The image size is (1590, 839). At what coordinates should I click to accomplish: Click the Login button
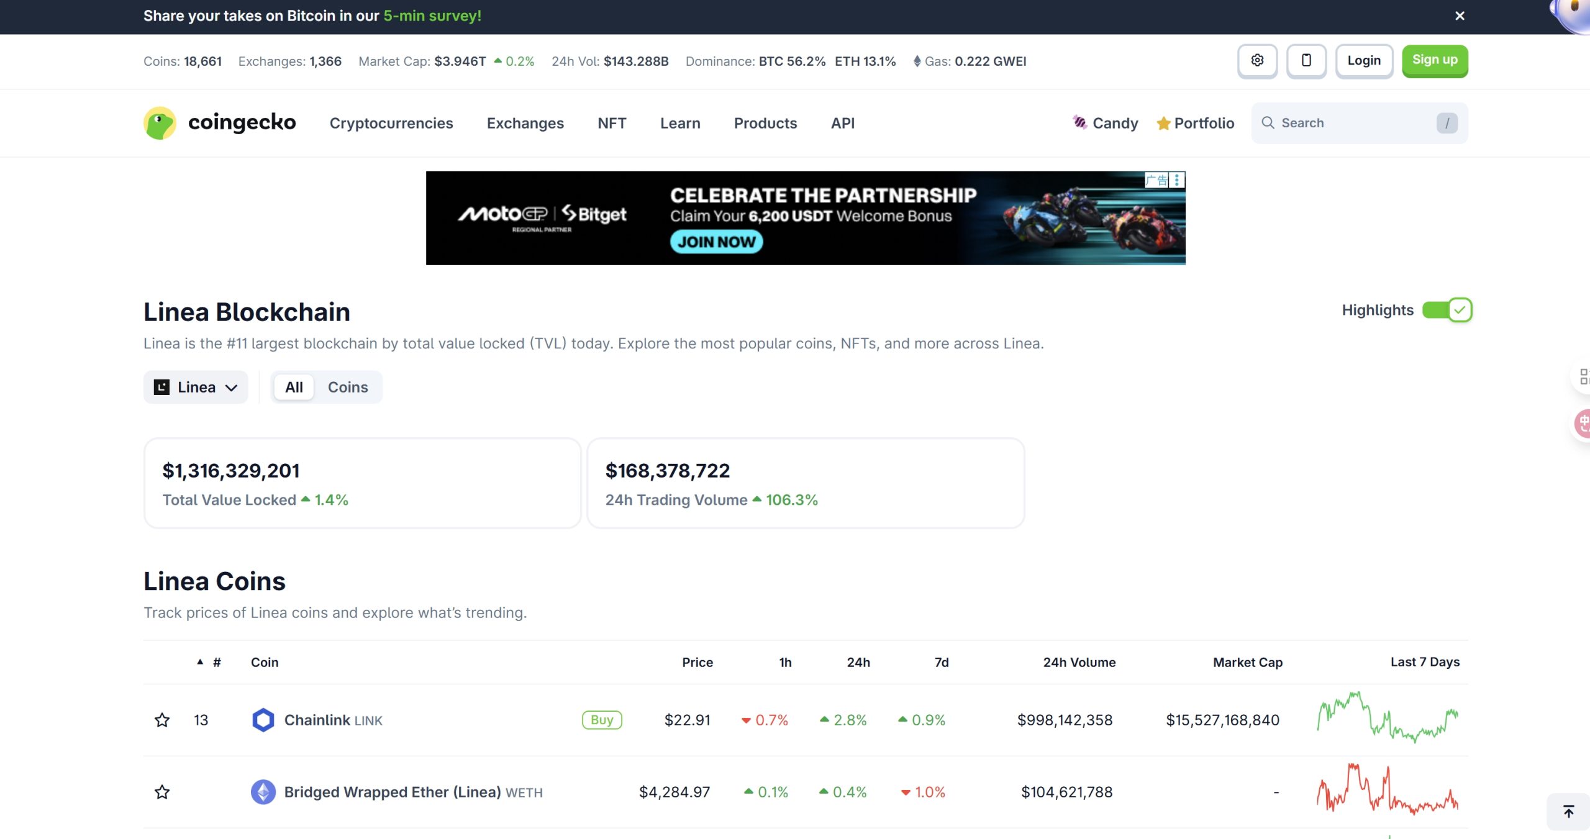(1364, 61)
